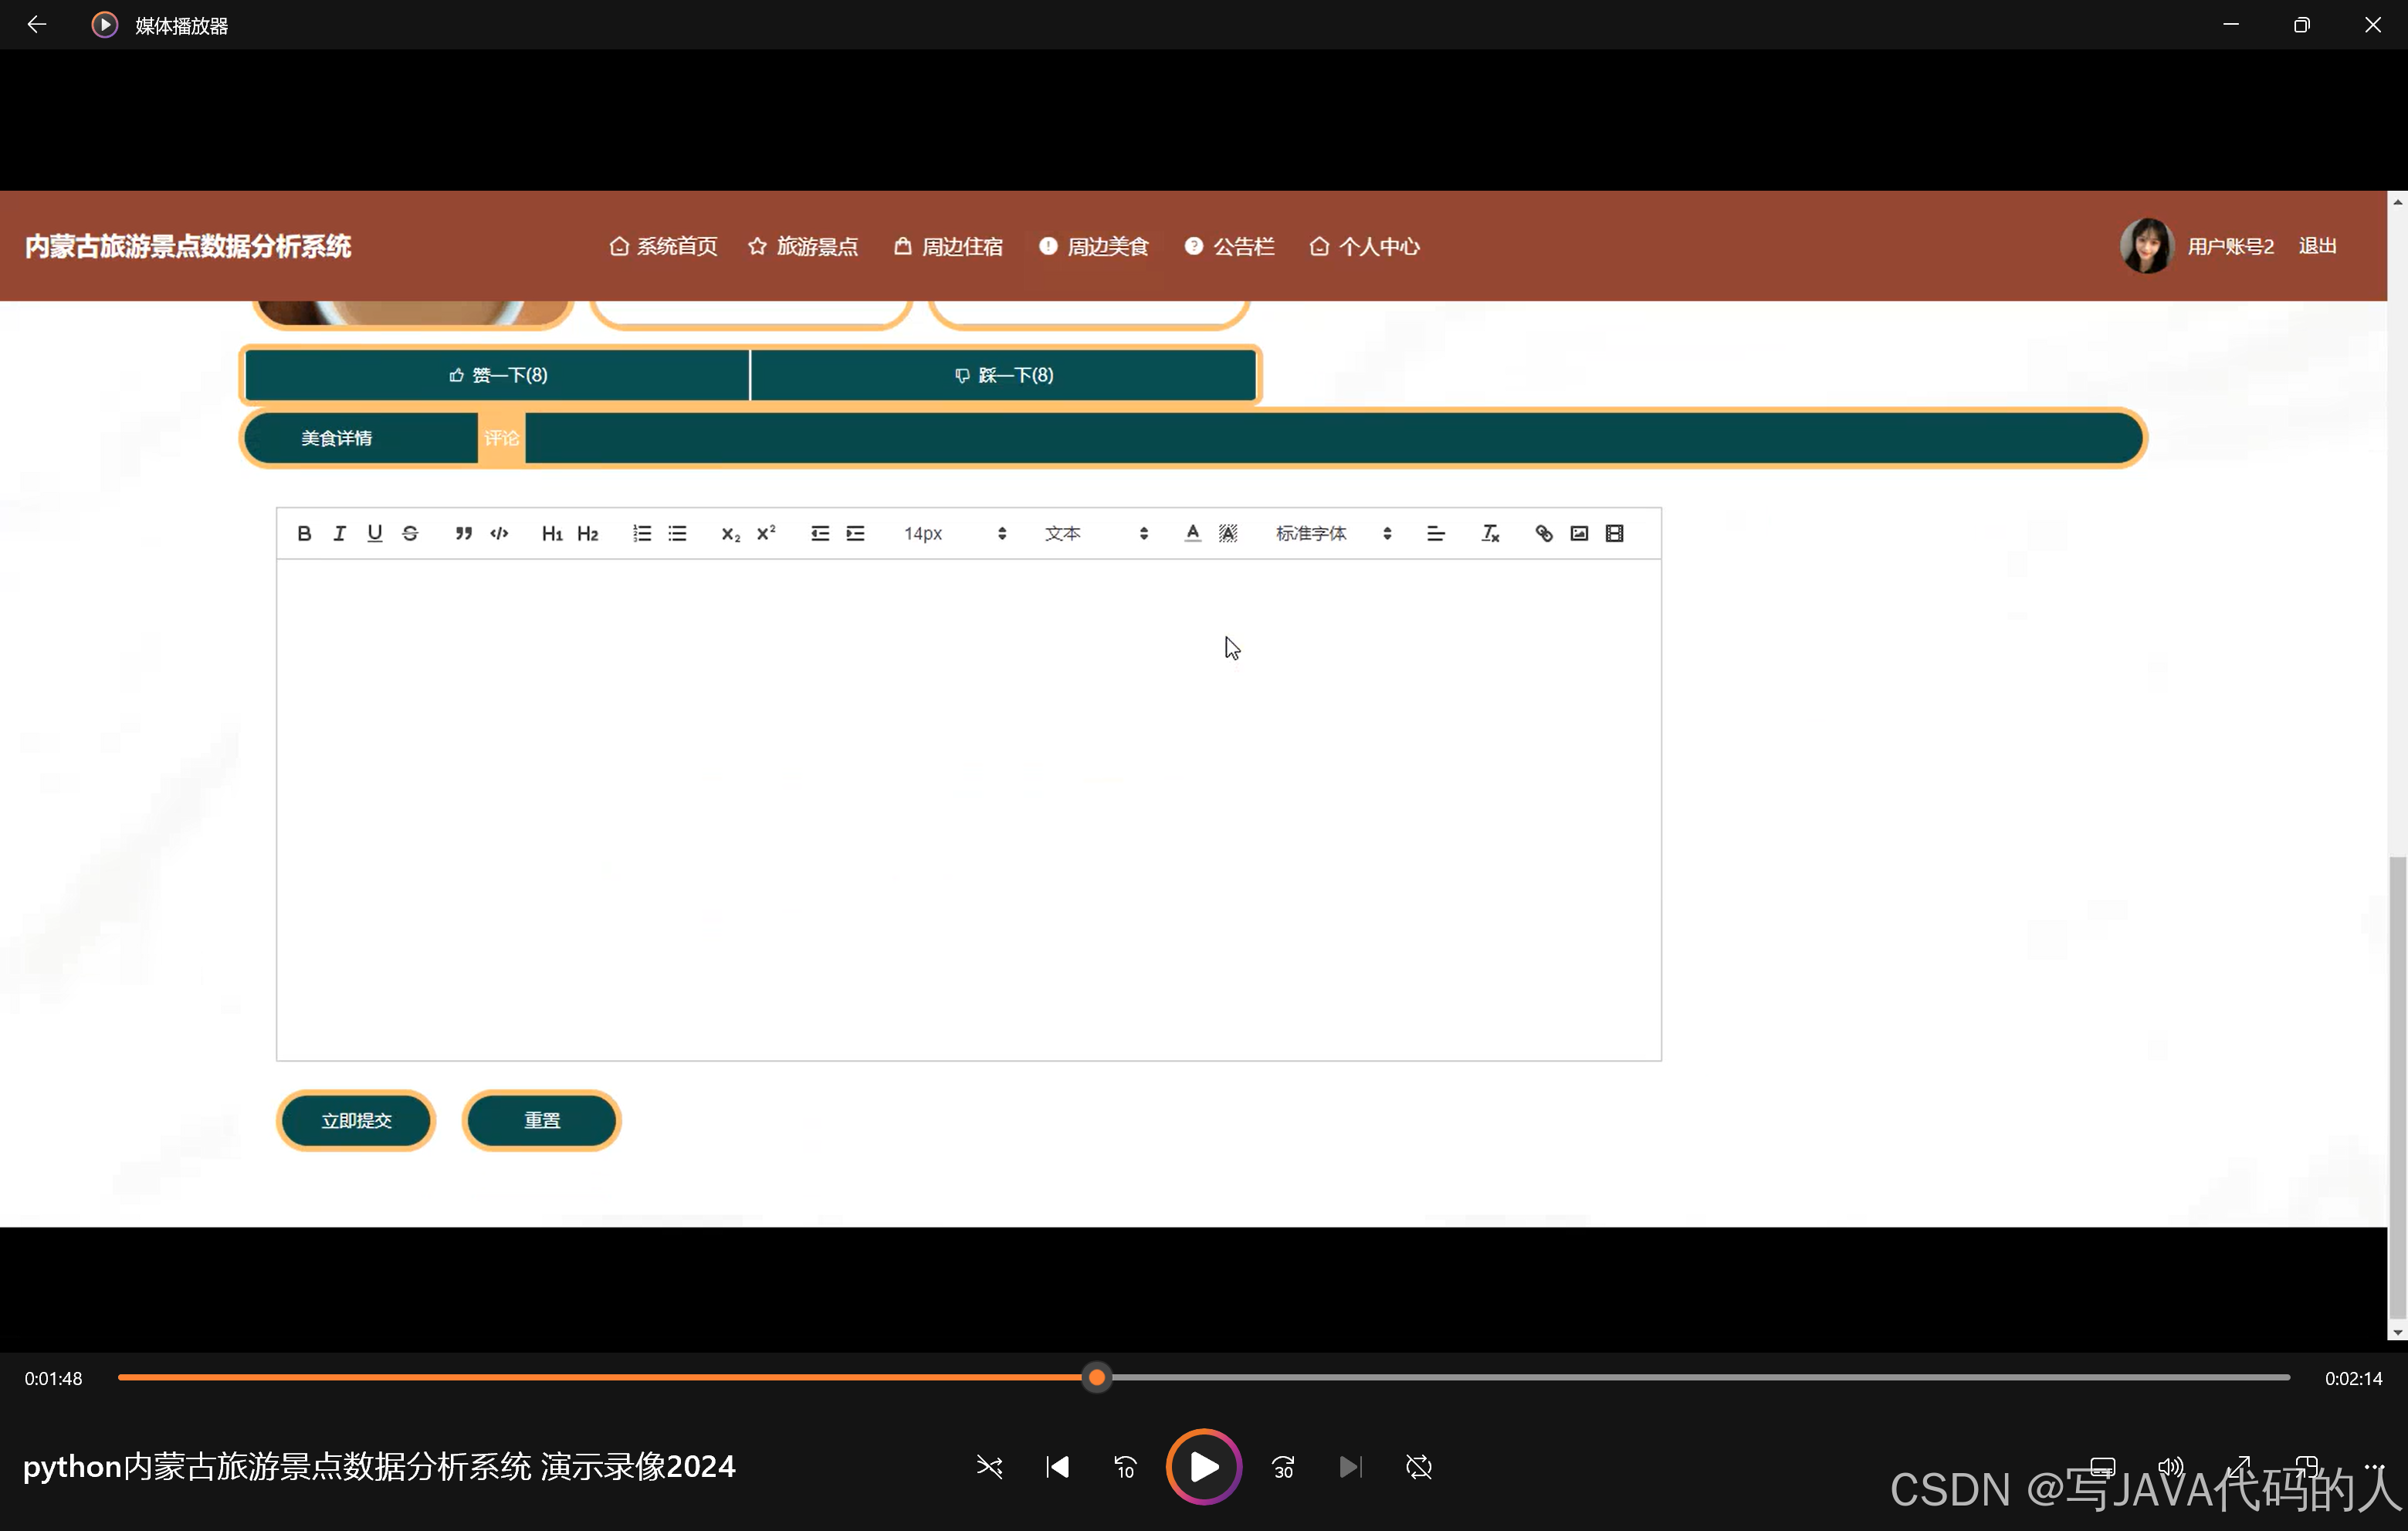Skip back 10 seconds

(x=1125, y=1467)
